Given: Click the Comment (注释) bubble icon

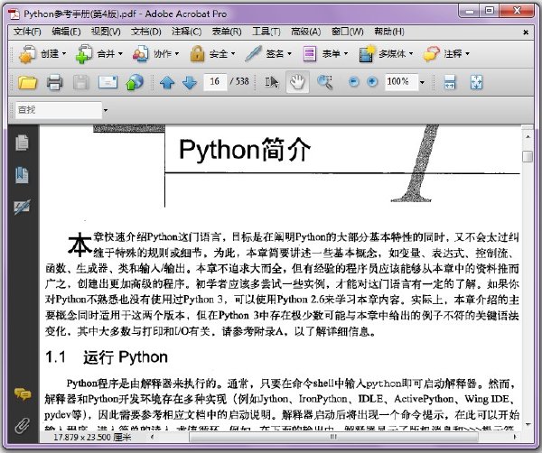Looking at the screenshot, I should (431, 54).
